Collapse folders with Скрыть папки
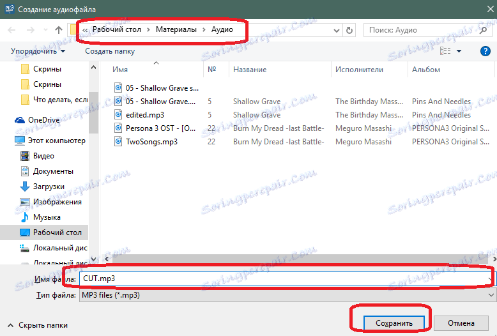497x336 pixels. (38, 325)
